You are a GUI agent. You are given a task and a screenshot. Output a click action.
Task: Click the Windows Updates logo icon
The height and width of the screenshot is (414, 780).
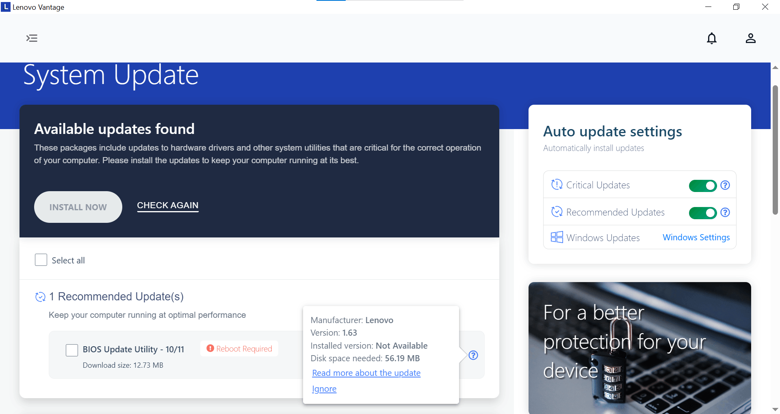pos(557,237)
